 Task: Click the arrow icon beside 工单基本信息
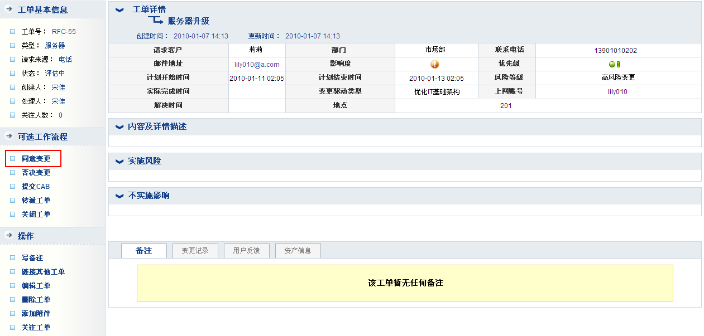(9, 9)
